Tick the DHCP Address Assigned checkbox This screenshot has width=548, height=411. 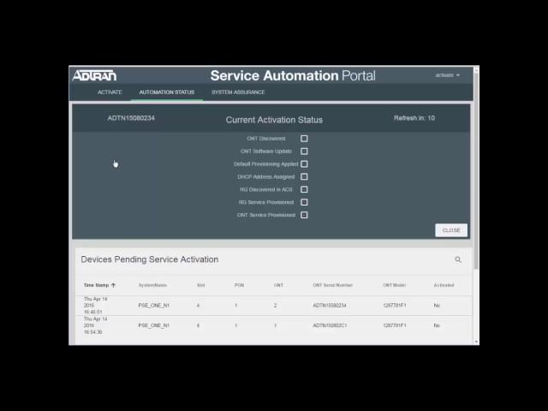[x=304, y=177]
